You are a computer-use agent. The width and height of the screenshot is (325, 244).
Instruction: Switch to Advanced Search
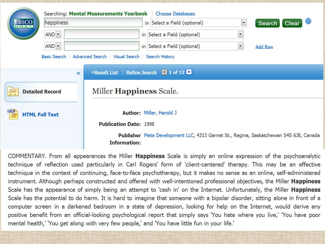tap(89, 57)
